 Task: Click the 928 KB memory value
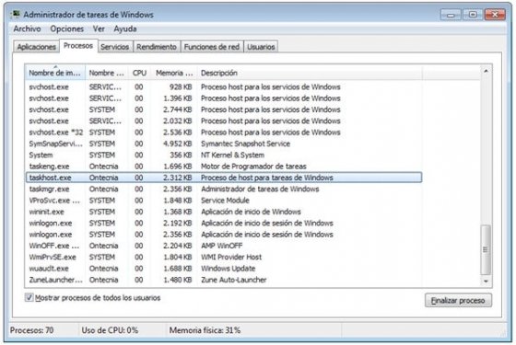pyautogui.click(x=181, y=87)
